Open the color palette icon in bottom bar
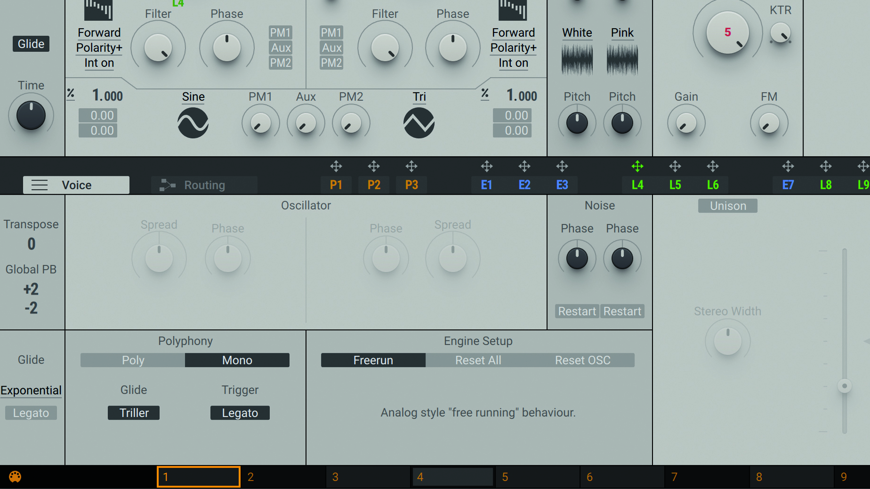 (15, 477)
